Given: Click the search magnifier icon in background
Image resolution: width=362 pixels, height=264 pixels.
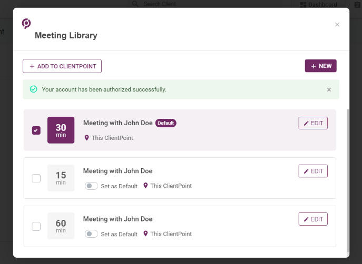Looking at the screenshot, I should click(x=135, y=4).
